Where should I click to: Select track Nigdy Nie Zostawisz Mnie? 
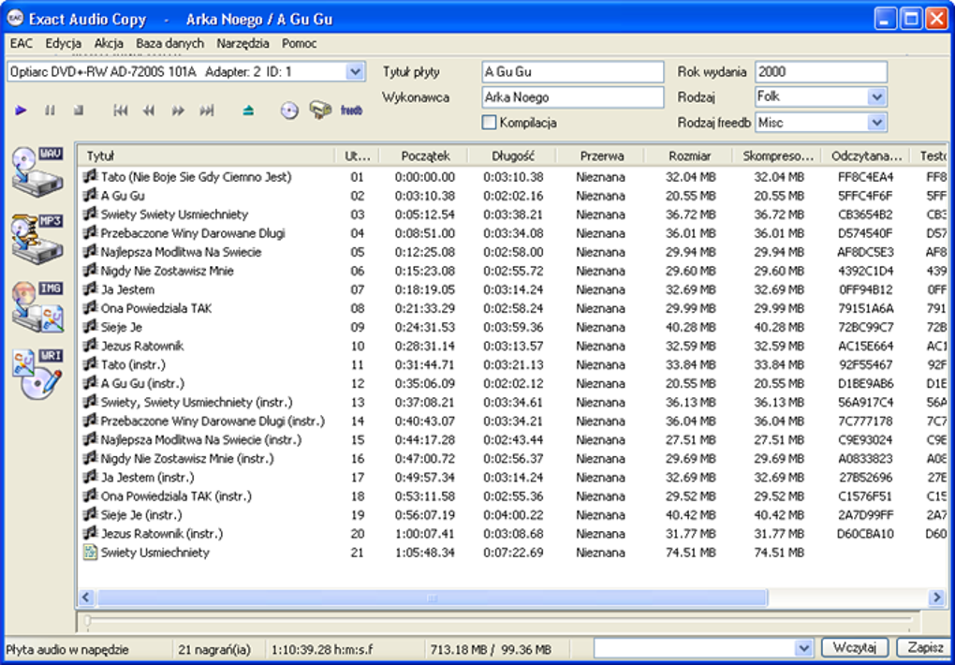pyautogui.click(x=167, y=271)
